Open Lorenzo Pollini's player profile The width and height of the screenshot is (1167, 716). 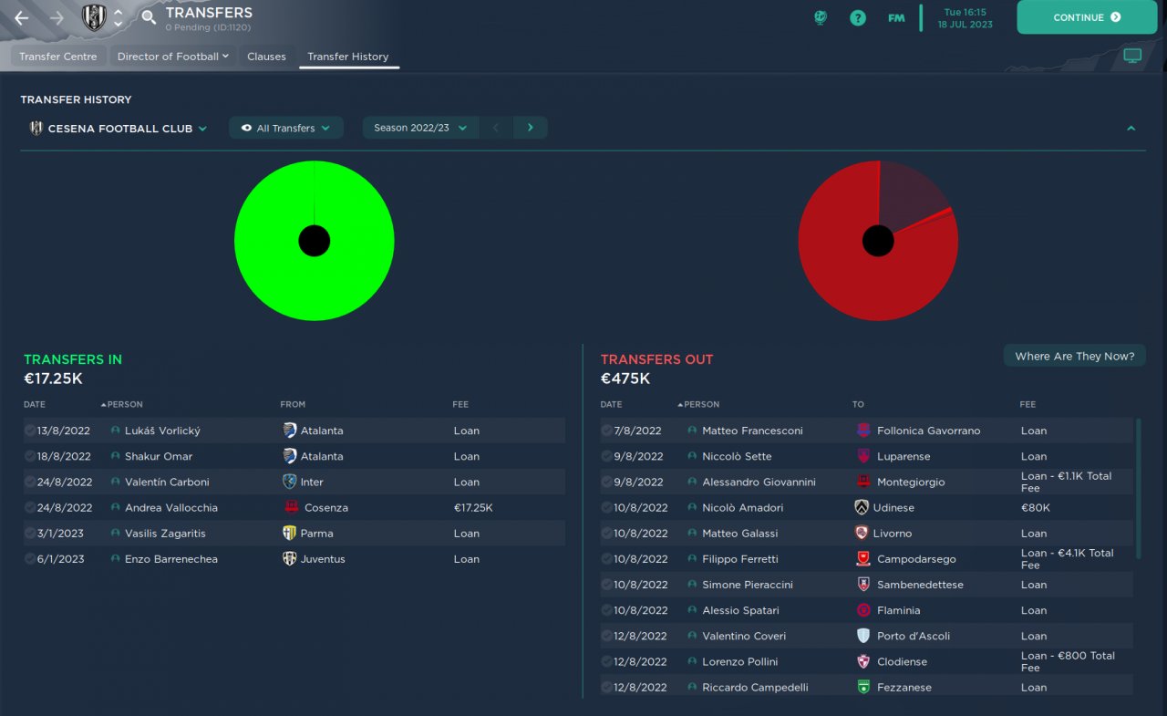click(740, 661)
